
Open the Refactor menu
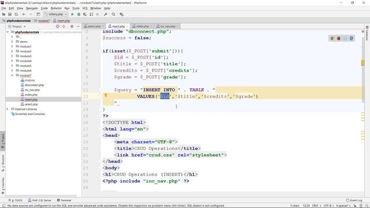click(56, 8)
